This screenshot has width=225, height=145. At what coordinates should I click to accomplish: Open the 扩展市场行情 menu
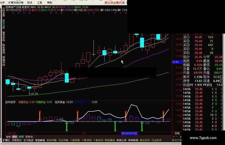point(16,3)
